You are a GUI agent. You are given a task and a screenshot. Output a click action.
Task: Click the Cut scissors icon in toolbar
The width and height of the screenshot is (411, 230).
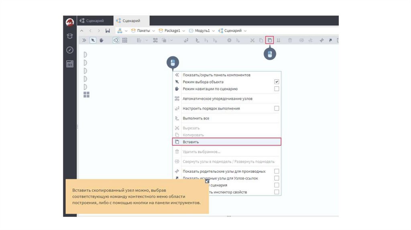coord(252,40)
